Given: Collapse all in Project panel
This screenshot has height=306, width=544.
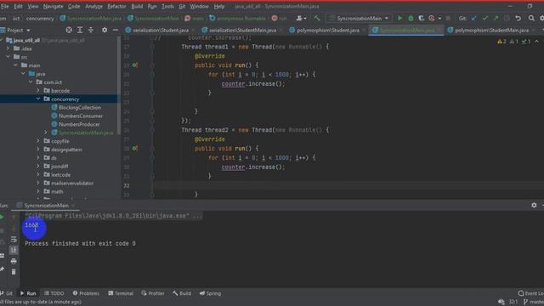Looking at the screenshot, I should point(91,31).
